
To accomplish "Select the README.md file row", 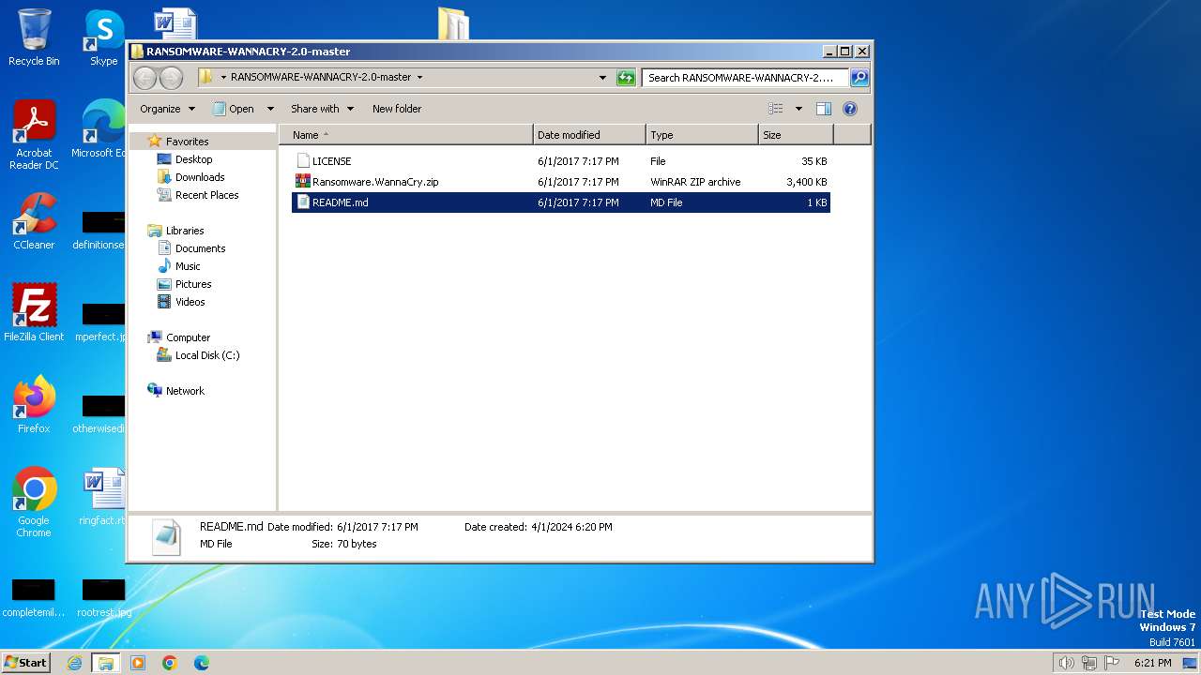I will tap(561, 202).
